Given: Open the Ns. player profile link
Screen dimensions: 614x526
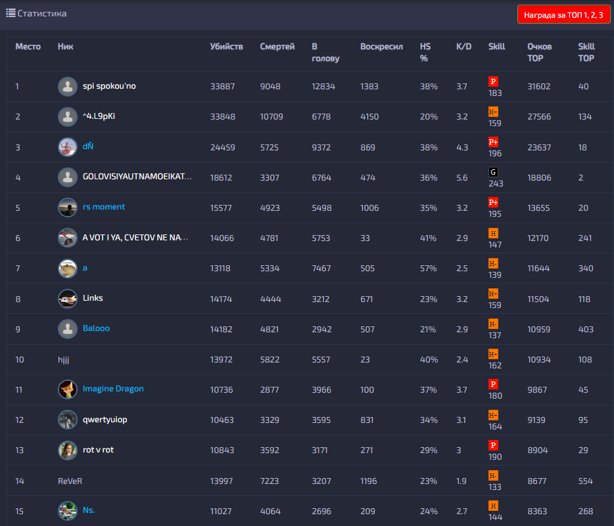Looking at the screenshot, I should [x=89, y=510].
